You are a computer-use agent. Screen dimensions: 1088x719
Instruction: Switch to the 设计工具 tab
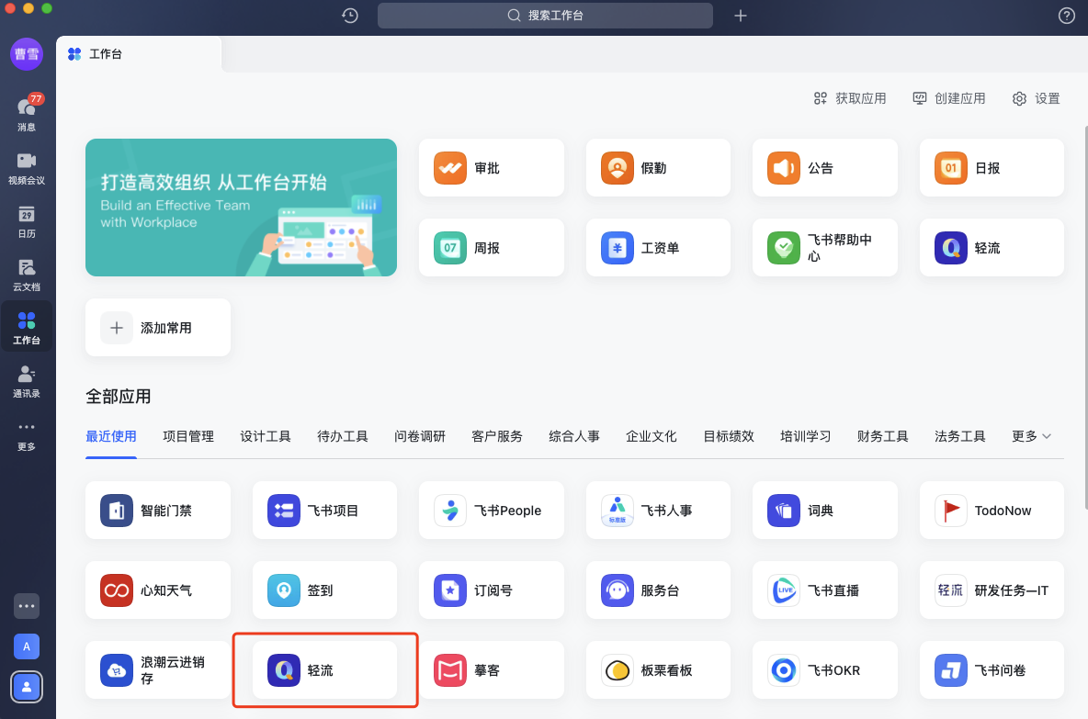coord(265,436)
